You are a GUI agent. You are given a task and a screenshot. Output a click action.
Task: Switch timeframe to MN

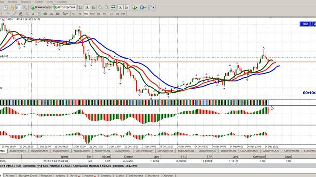coord(123,14)
